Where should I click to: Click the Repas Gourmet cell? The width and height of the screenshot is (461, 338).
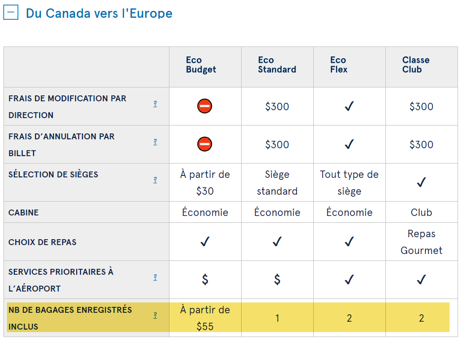tap(421, 242)
